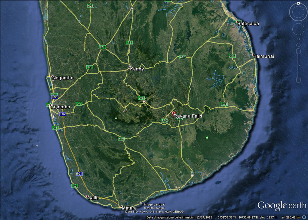Select the green park tree icon southeast of Ravana Falls

[x=207, y=138]
